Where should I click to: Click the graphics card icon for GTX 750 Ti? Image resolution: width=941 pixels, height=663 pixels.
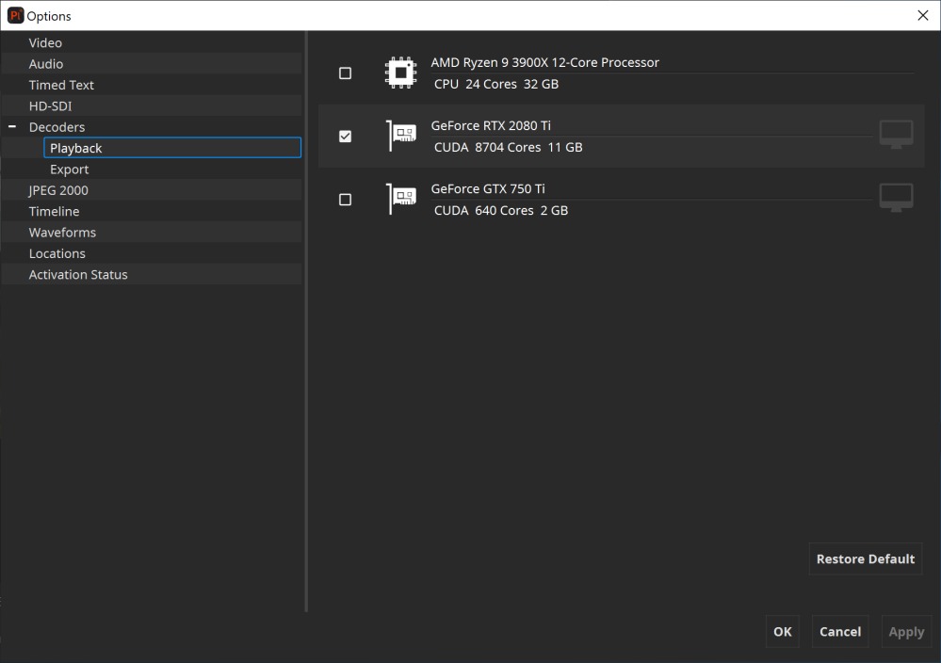click(x=402, y=199)
